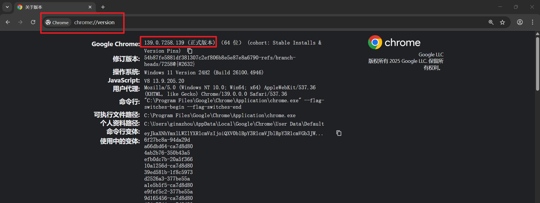Open the profile avatar menu
Screen dimensions: 540x203
pos(520,22)
